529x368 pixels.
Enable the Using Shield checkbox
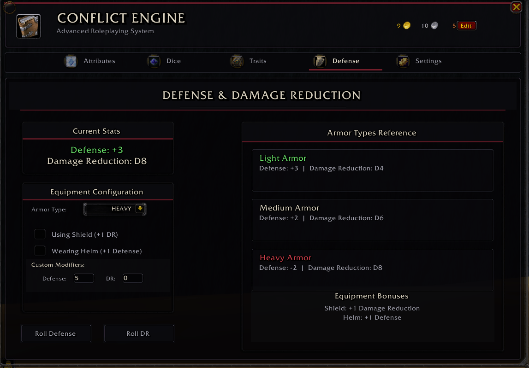(40, 234)
